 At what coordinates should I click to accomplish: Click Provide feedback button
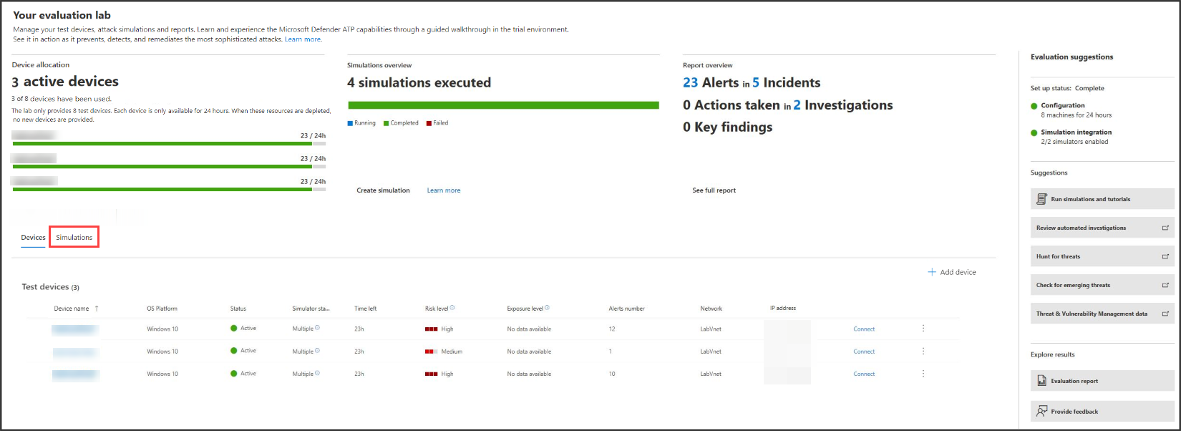[1102, 411]
